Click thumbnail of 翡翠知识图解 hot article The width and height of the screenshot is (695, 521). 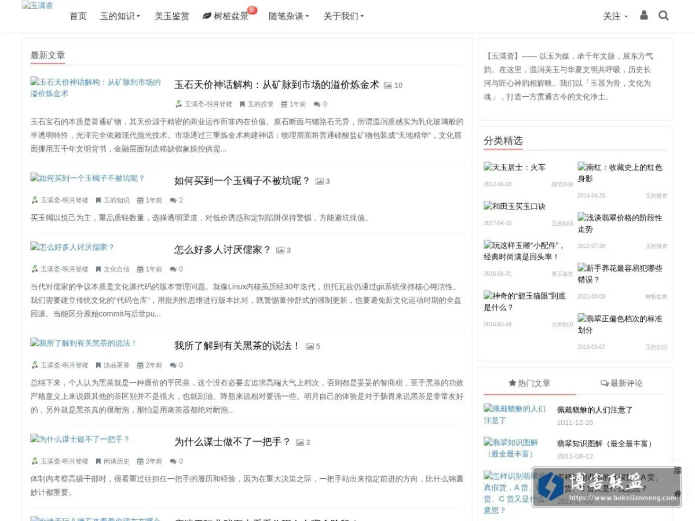[515, 447]
